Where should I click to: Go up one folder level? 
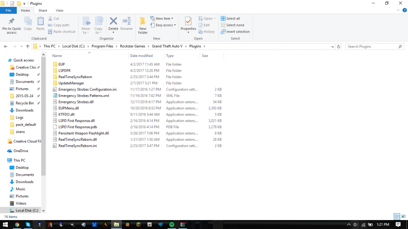[28, 46]
